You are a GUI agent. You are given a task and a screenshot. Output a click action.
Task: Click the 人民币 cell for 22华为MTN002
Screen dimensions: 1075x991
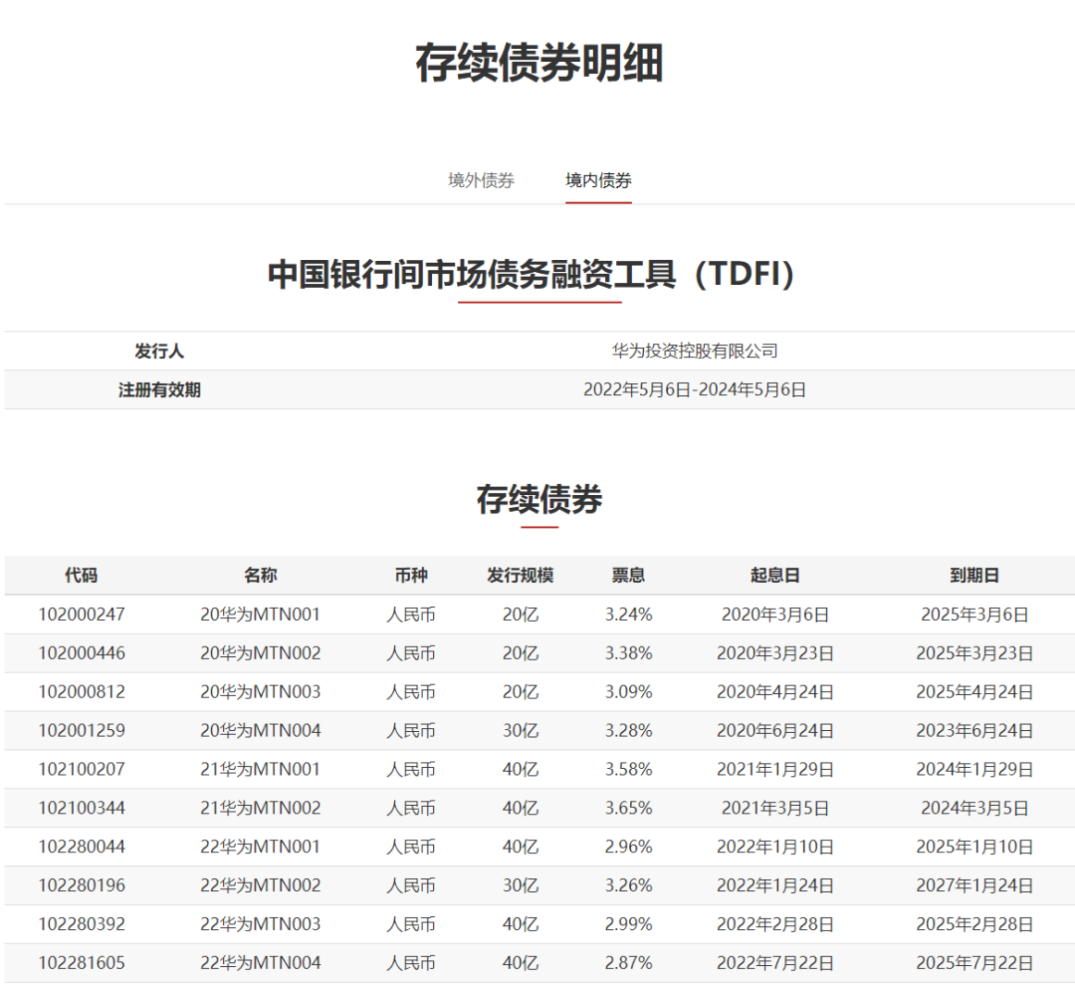[x=411, y=885]
